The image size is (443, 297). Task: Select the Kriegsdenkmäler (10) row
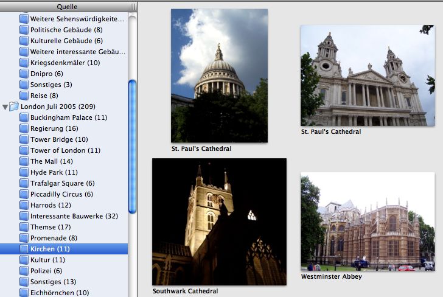(x=64, y=63)
